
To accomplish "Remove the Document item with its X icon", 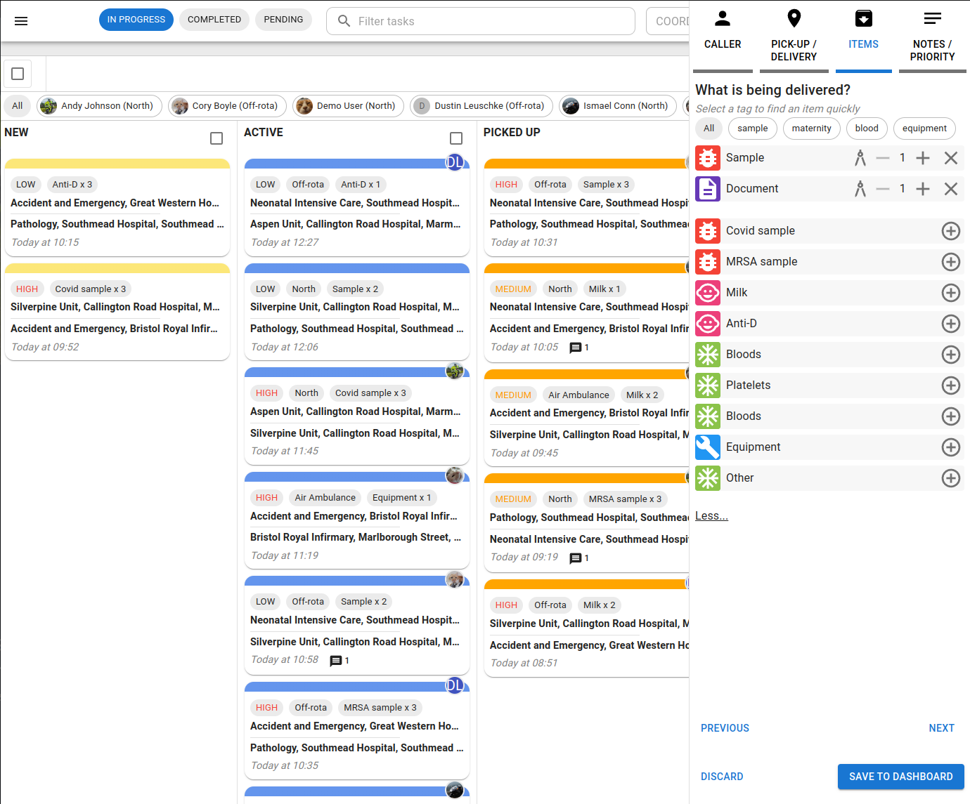I will coord(951,188).
